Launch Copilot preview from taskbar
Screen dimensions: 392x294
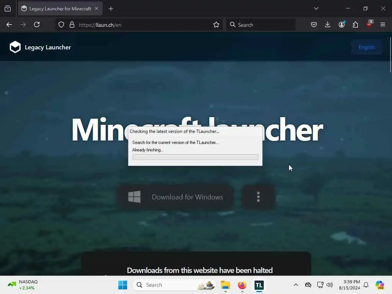coord(380,285)
